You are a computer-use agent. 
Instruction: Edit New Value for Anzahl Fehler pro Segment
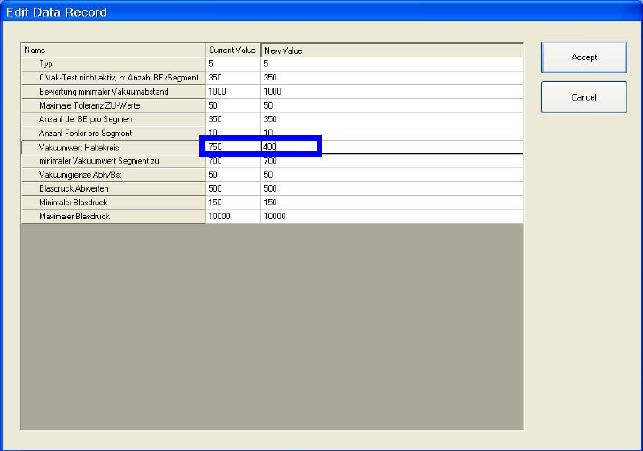pos(392,134)
